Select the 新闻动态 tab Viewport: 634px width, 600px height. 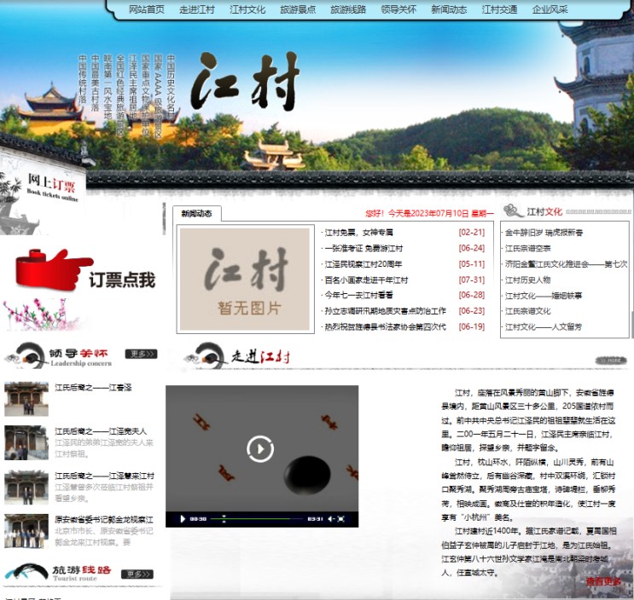pos(196,214)
